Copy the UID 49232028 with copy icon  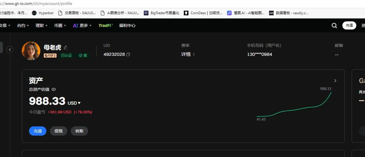pyautogui.click(x=128, y=54)
